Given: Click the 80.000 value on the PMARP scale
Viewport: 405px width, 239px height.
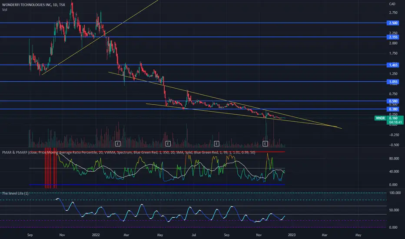Looking at the screenshot, I should pos(394,159).
